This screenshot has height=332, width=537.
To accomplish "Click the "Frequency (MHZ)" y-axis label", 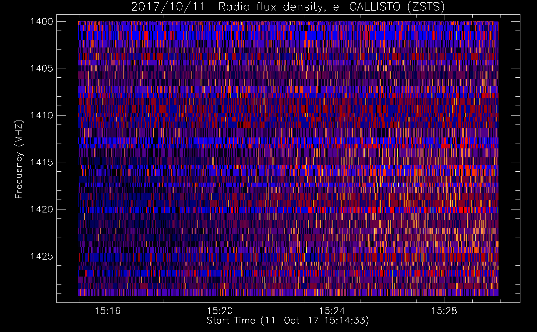I will click(19, 159).
